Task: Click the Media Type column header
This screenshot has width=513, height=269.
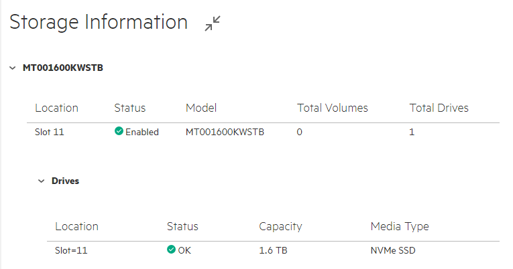Action: (399, 226)
